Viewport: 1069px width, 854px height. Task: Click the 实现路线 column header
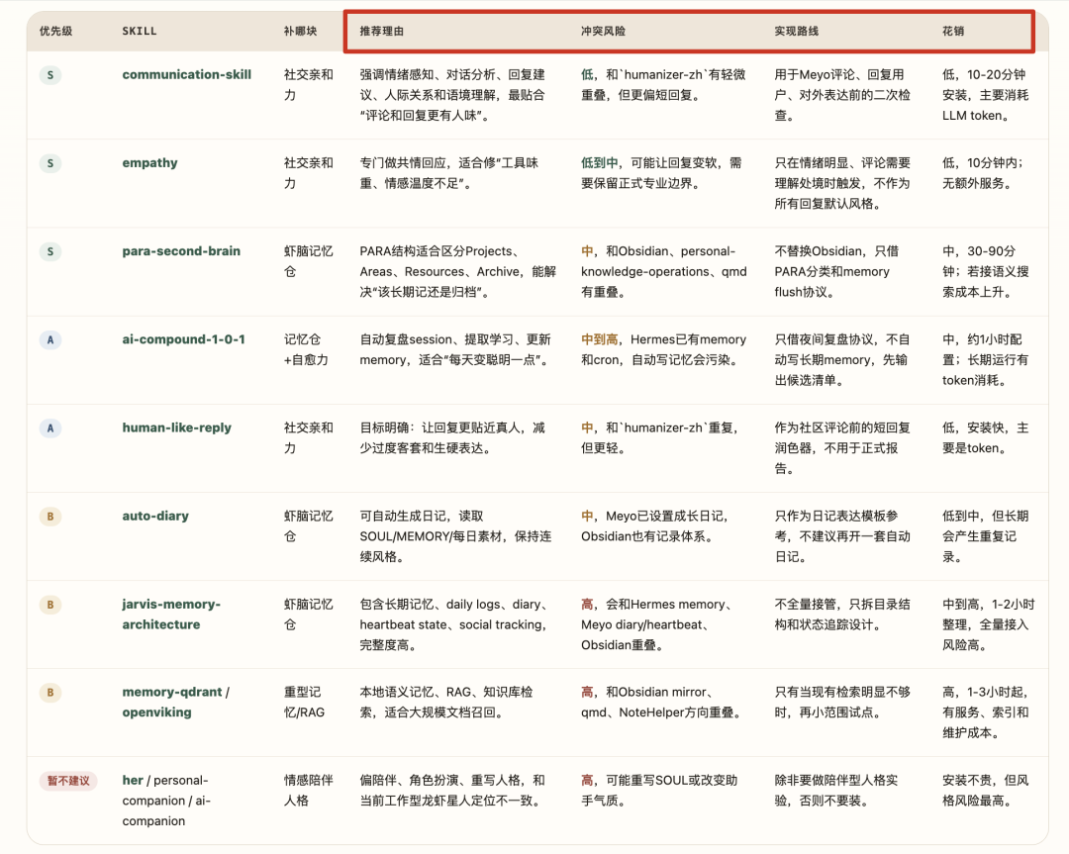point(796,31)
